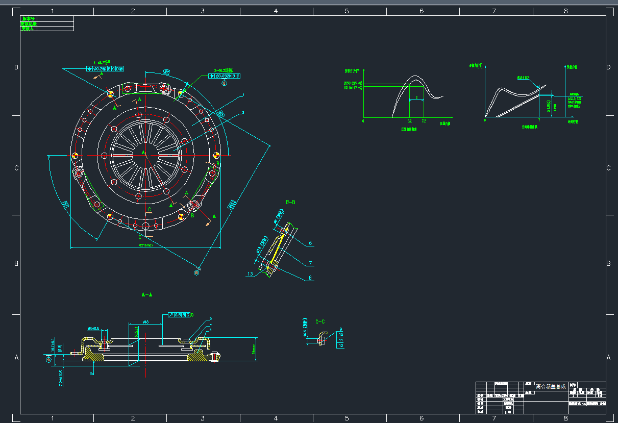
Task: Select the 离合器盖总成 title block text
Action: [551, 386]
